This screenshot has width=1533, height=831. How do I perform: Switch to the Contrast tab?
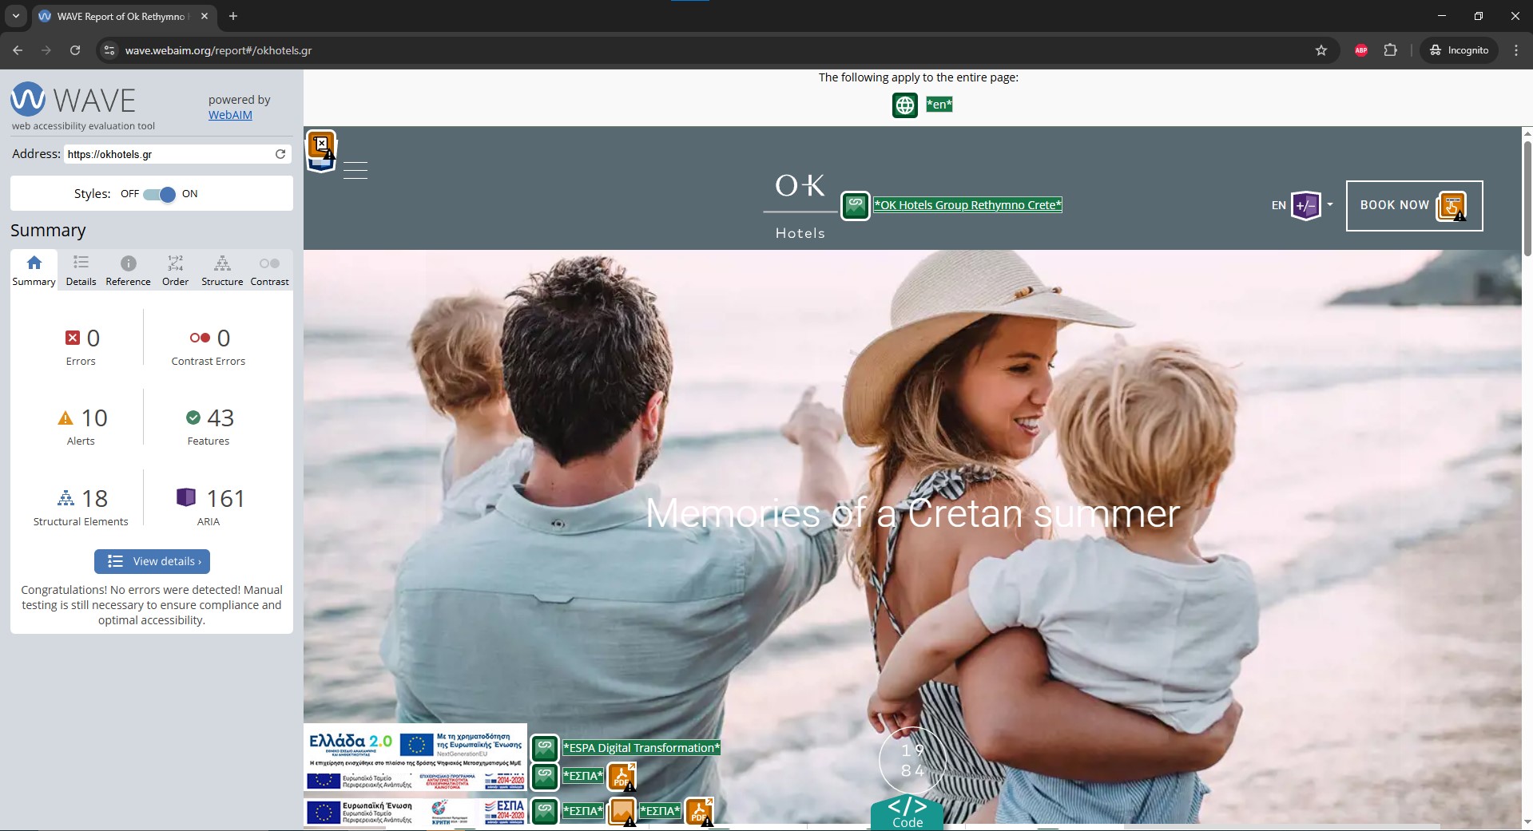(x=269, y=270)
